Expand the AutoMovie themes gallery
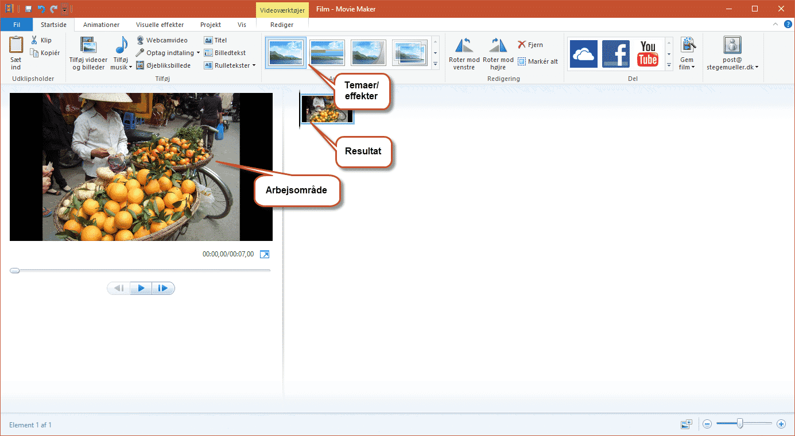Viewport: 795px width, 436px height. (435, 64)
